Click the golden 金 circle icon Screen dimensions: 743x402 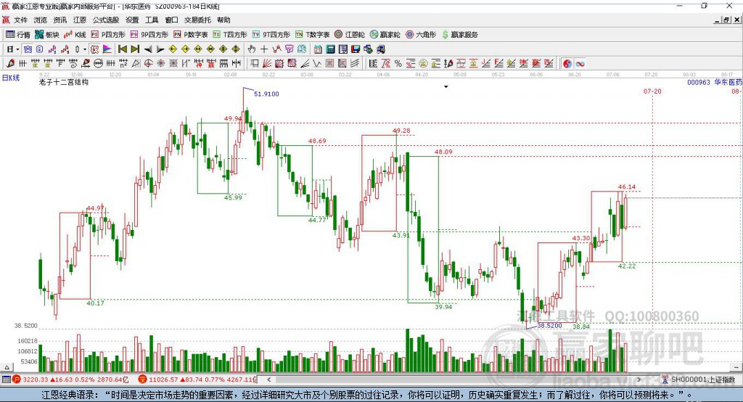click(423, 64)
